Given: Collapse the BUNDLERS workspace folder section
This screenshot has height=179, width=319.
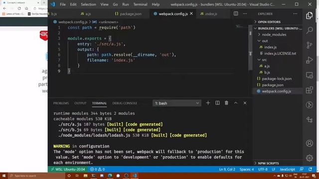Looking at the screenshot, I should (x=278, y=28).
